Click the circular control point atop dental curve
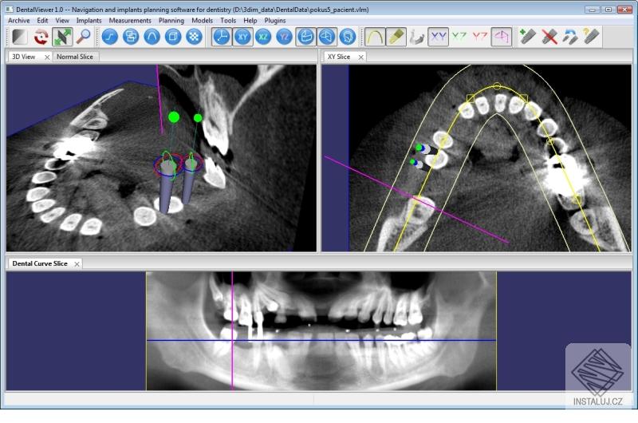This screenshot has height=423, width=638. pyautogui.click(x=497, y=86)
